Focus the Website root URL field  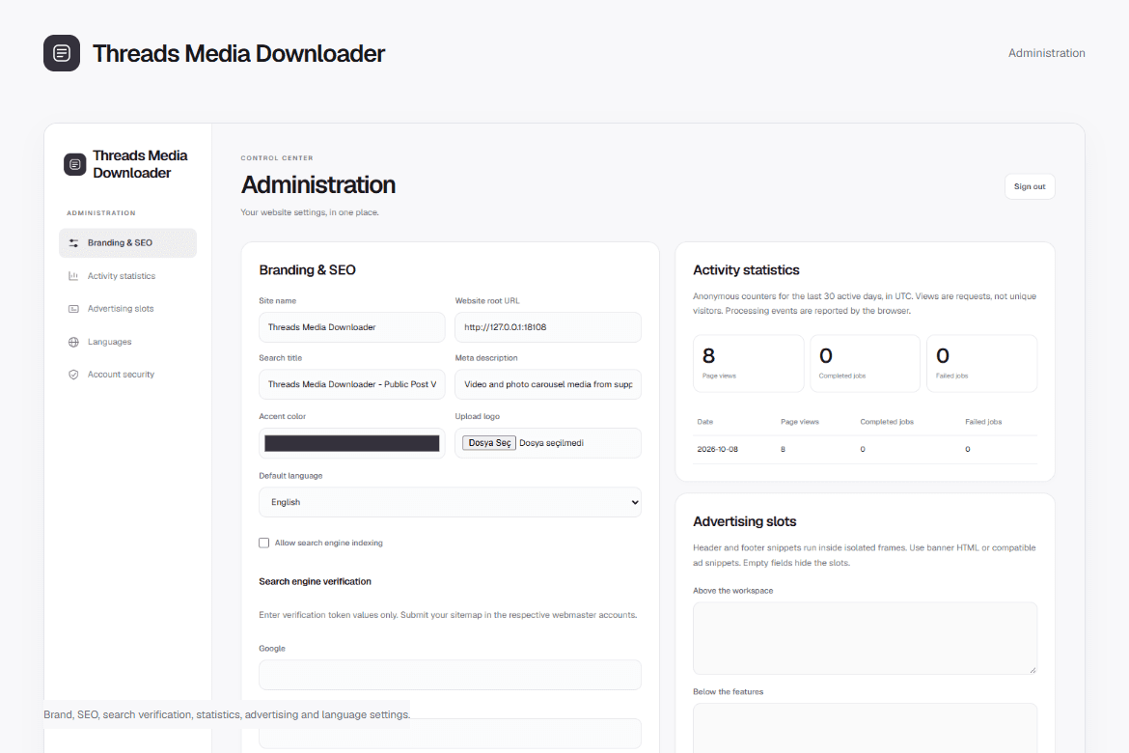click(x=548, y=327)
